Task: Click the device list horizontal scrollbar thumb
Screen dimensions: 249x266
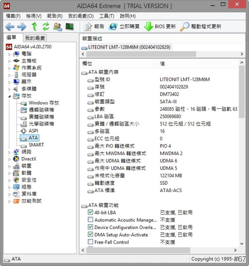Action: (x=141, y=54)
